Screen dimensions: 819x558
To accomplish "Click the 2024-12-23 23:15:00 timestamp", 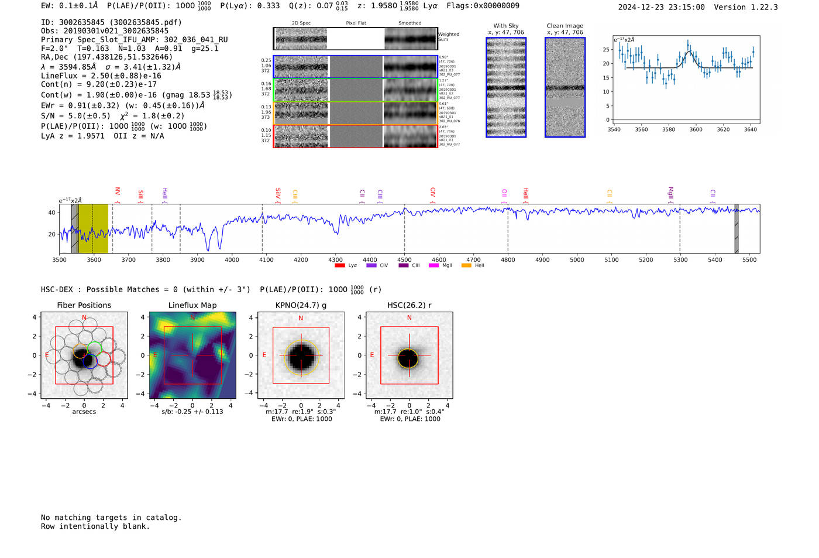I will click(x=662, y=7).
